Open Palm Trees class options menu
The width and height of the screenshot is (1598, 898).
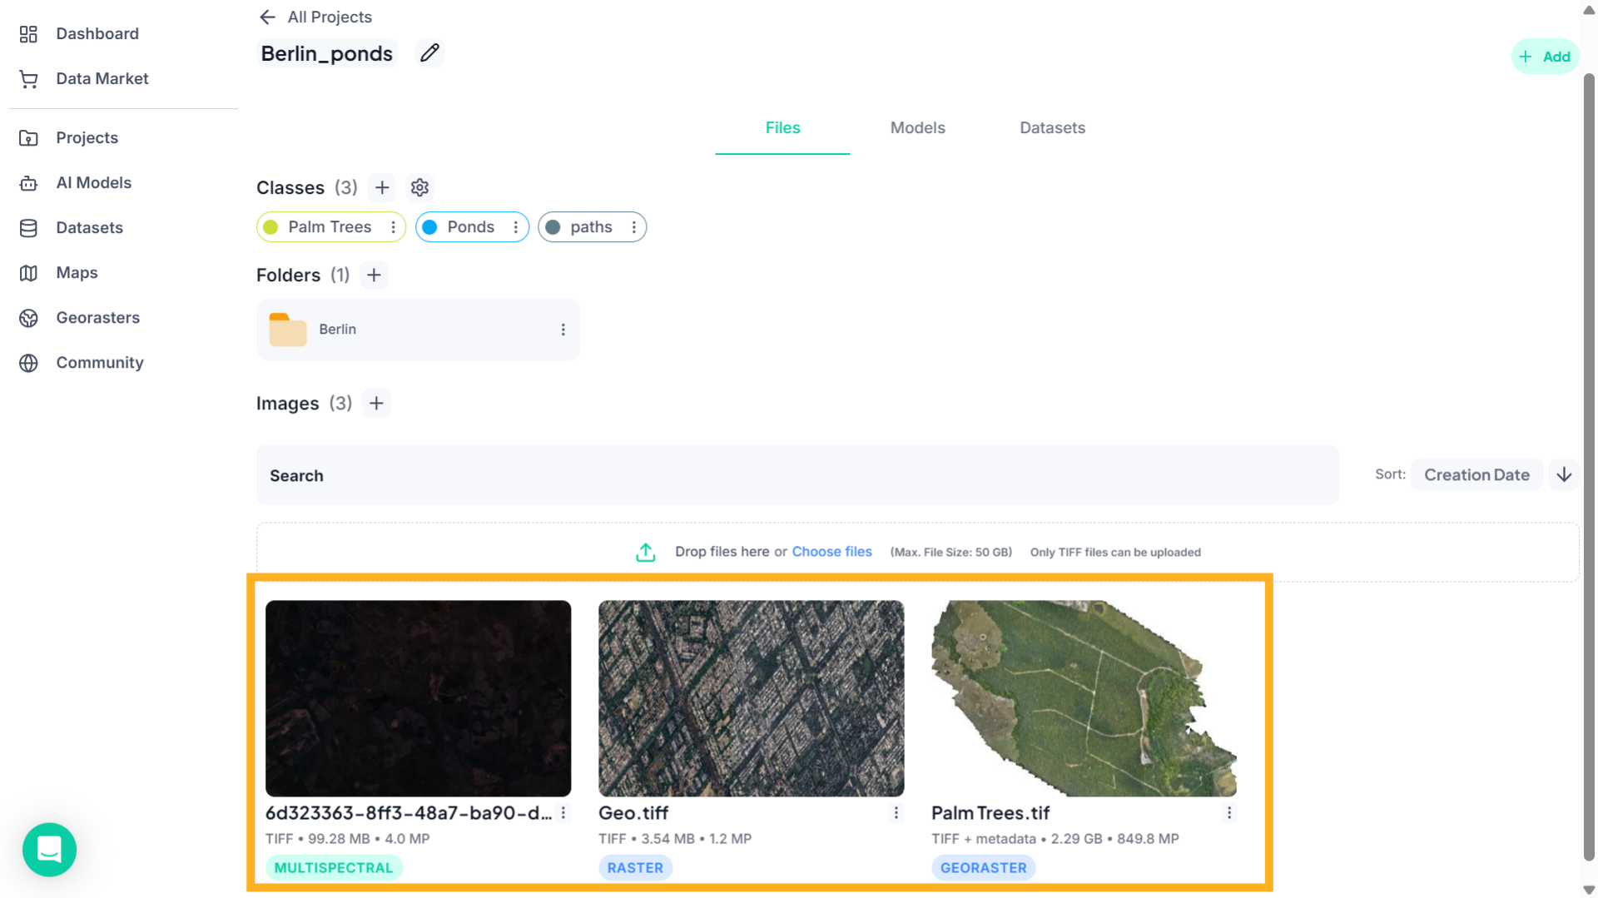pyautogui.click(x=394, y=227)
